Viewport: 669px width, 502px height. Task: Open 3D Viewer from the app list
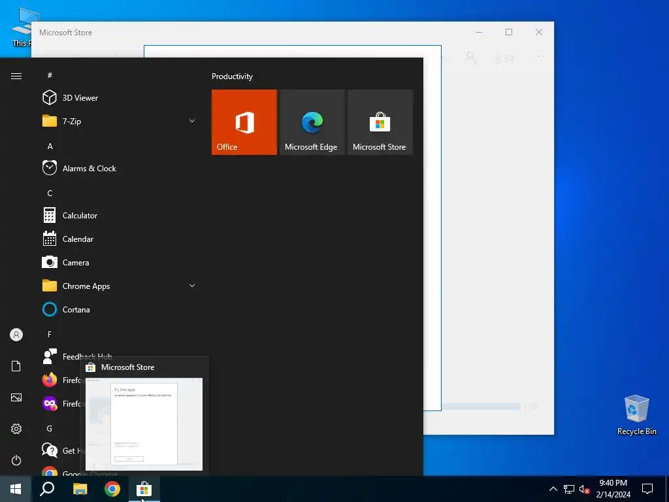120,98
